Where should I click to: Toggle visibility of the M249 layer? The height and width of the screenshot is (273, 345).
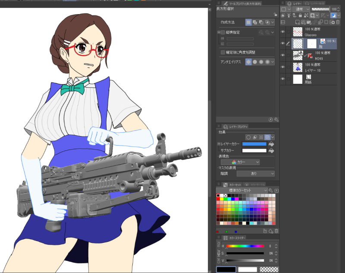coord(282,55)
